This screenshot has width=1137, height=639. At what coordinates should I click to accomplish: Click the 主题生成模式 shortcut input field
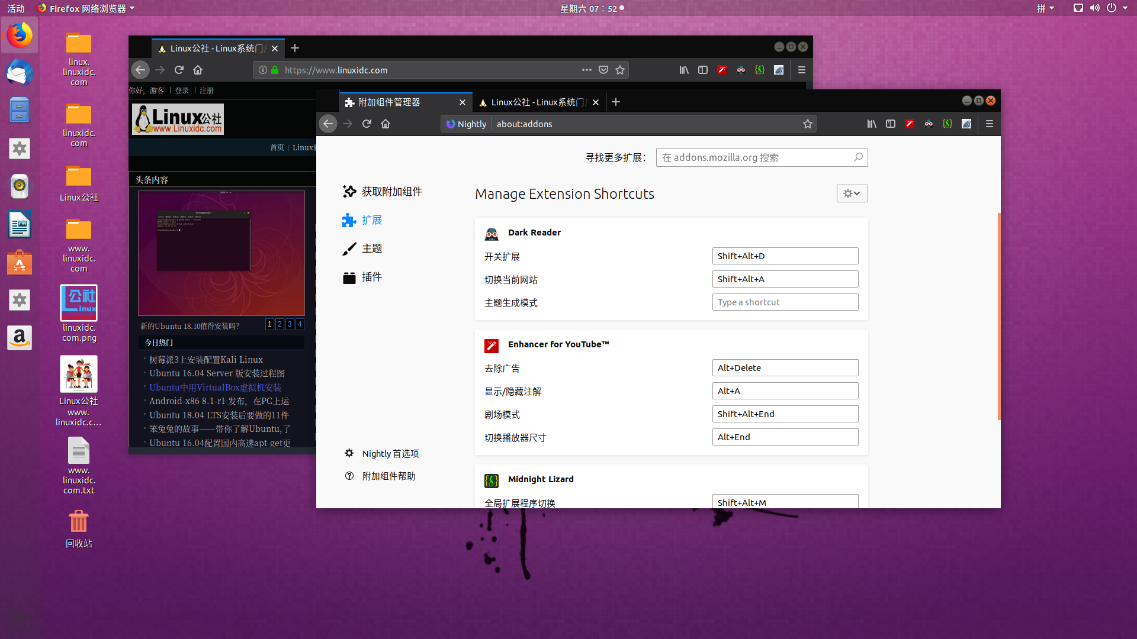[x=785, y=302]
